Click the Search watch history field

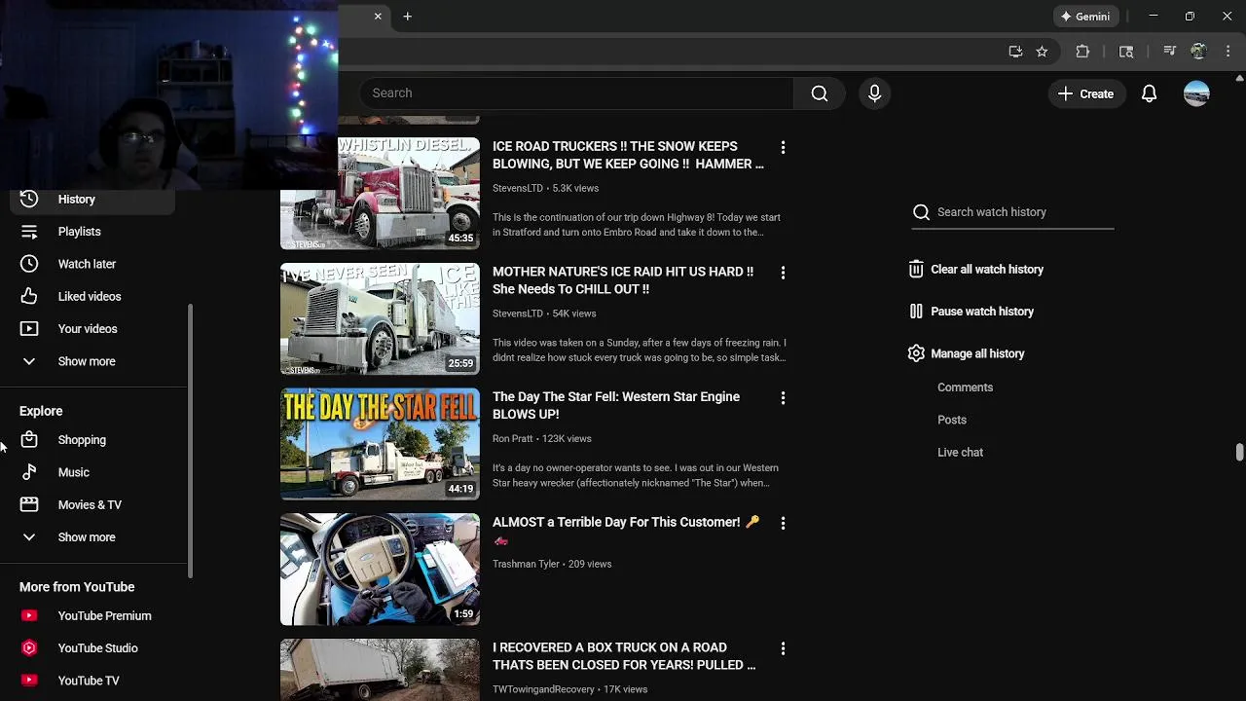1012,212
